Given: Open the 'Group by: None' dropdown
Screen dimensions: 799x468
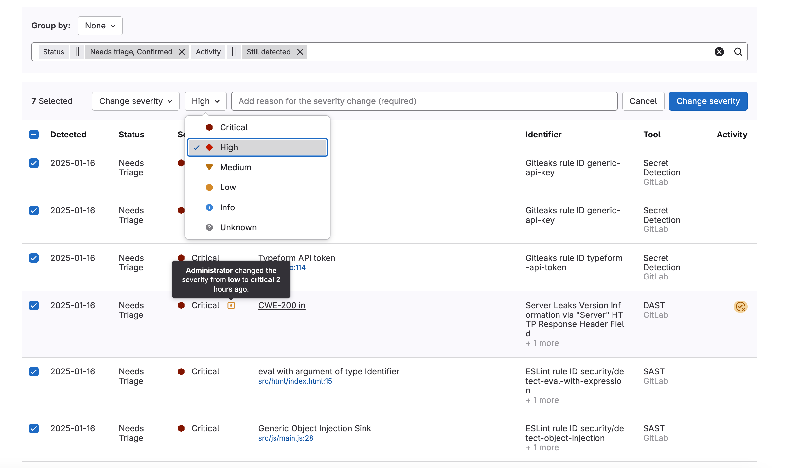Looking at the screenshot, I should tap(100, 26).
